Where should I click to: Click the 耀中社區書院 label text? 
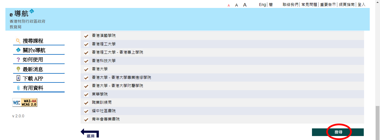coord(104,111)
